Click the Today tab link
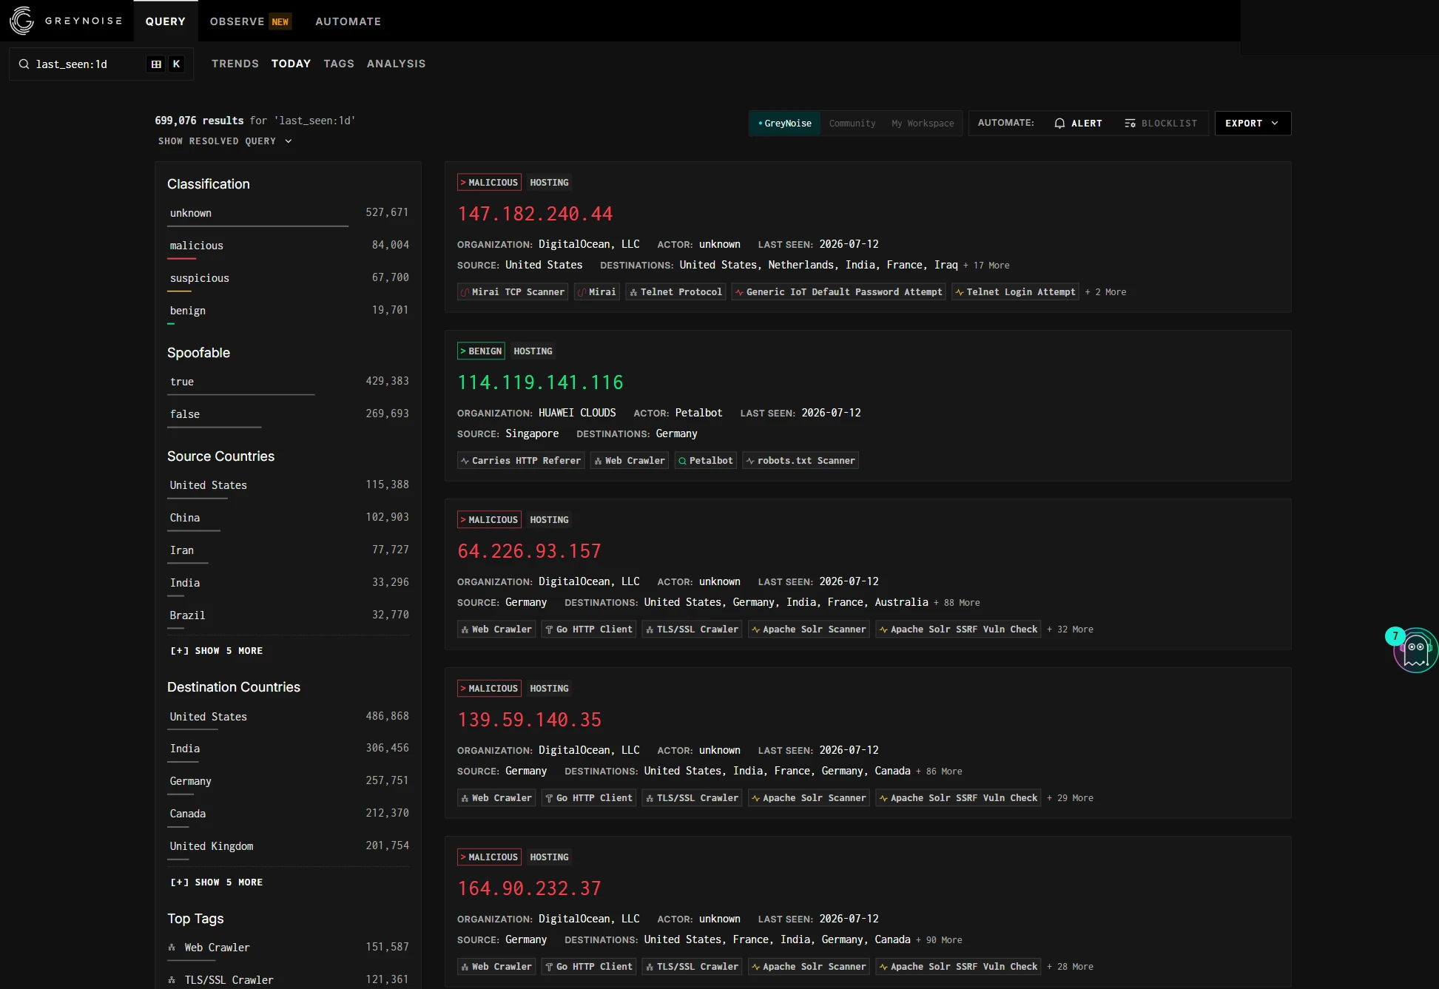 (x=291, y=64)
